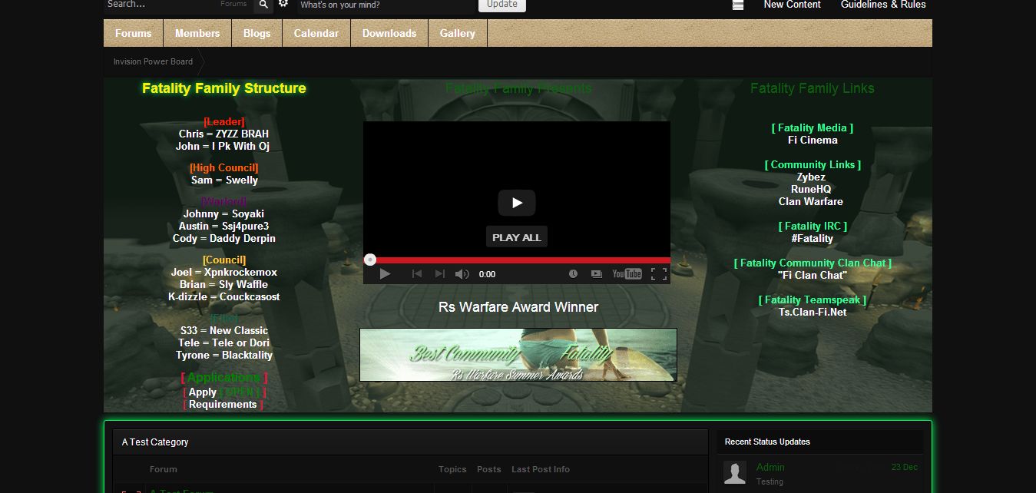This screenshot has height=493, width=1036.
Task: Open the Downloads tab
Action: (389, 33)
